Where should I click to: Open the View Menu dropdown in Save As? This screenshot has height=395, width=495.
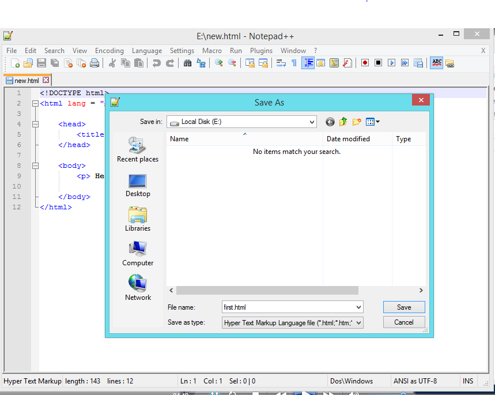(x=372, y=122)
